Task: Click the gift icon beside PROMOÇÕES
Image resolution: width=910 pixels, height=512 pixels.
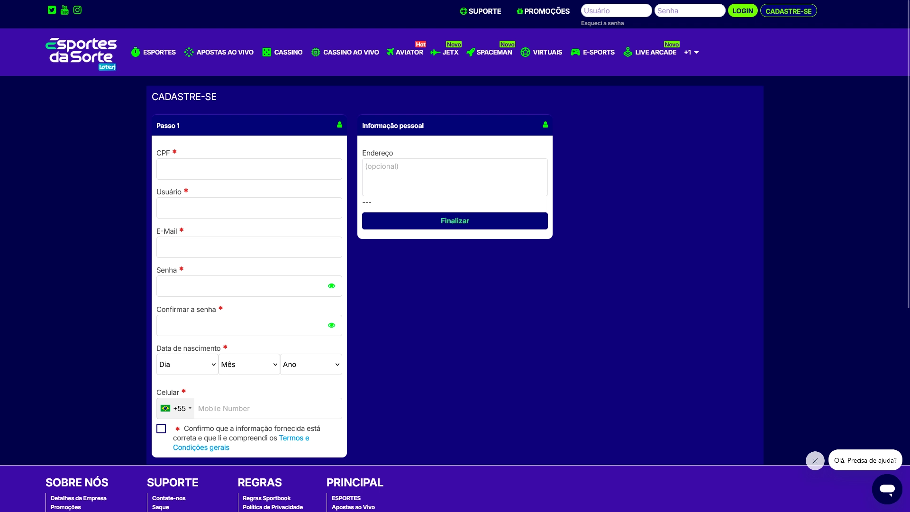Action: click(x=520, y=11)
